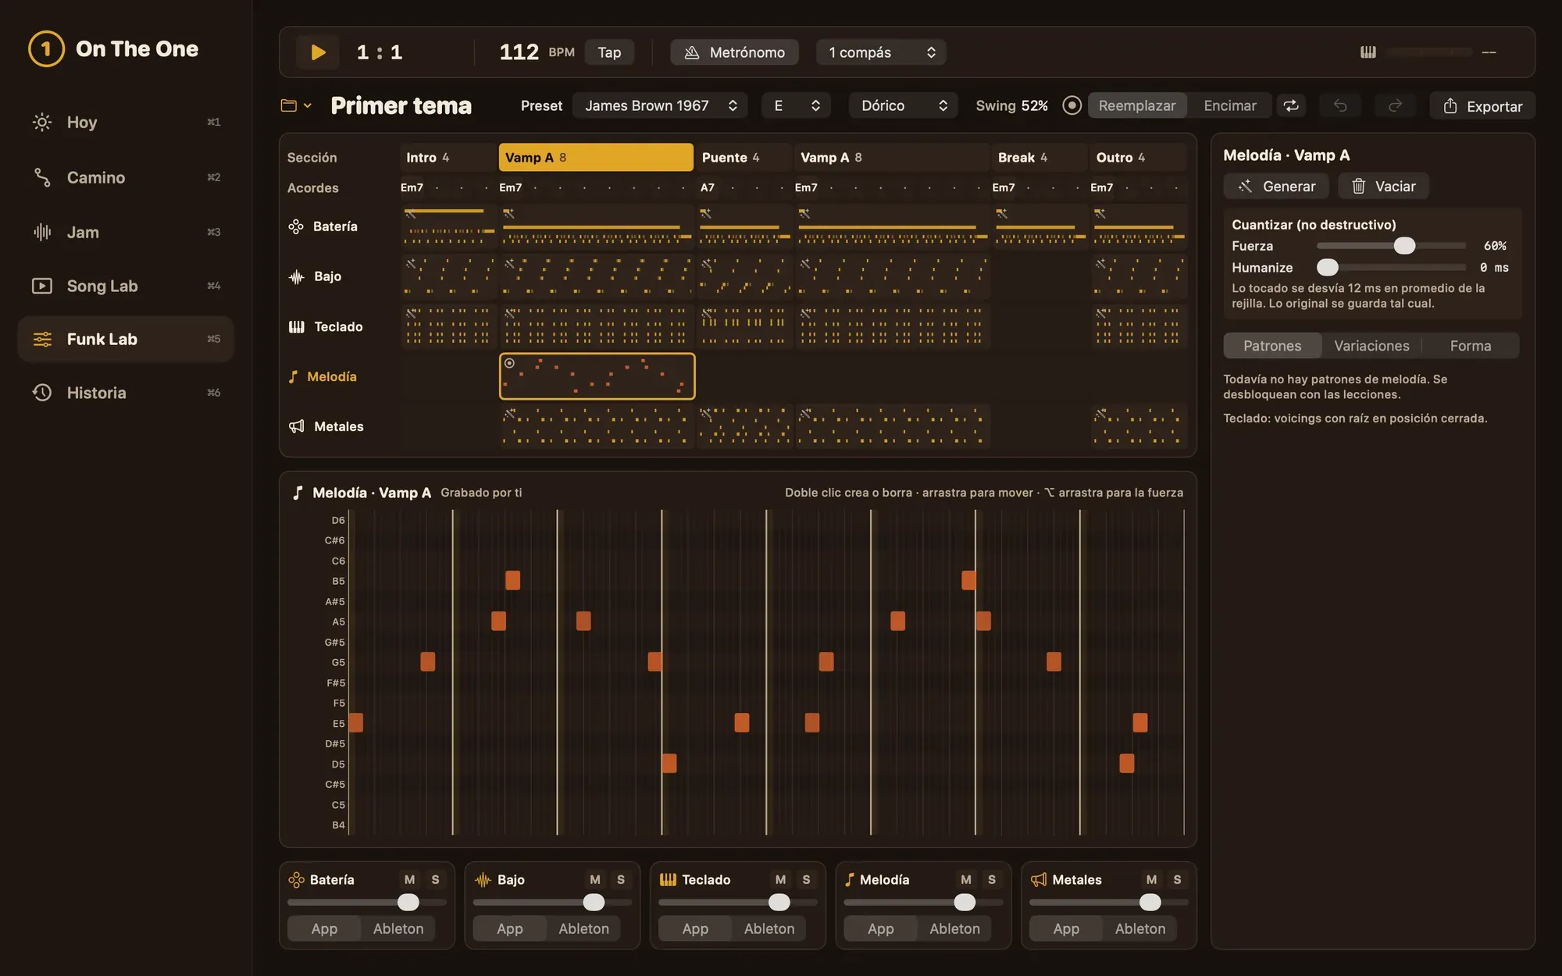
Task: Click the folder icon beside Primer tema
Action: tap(289, 105)
